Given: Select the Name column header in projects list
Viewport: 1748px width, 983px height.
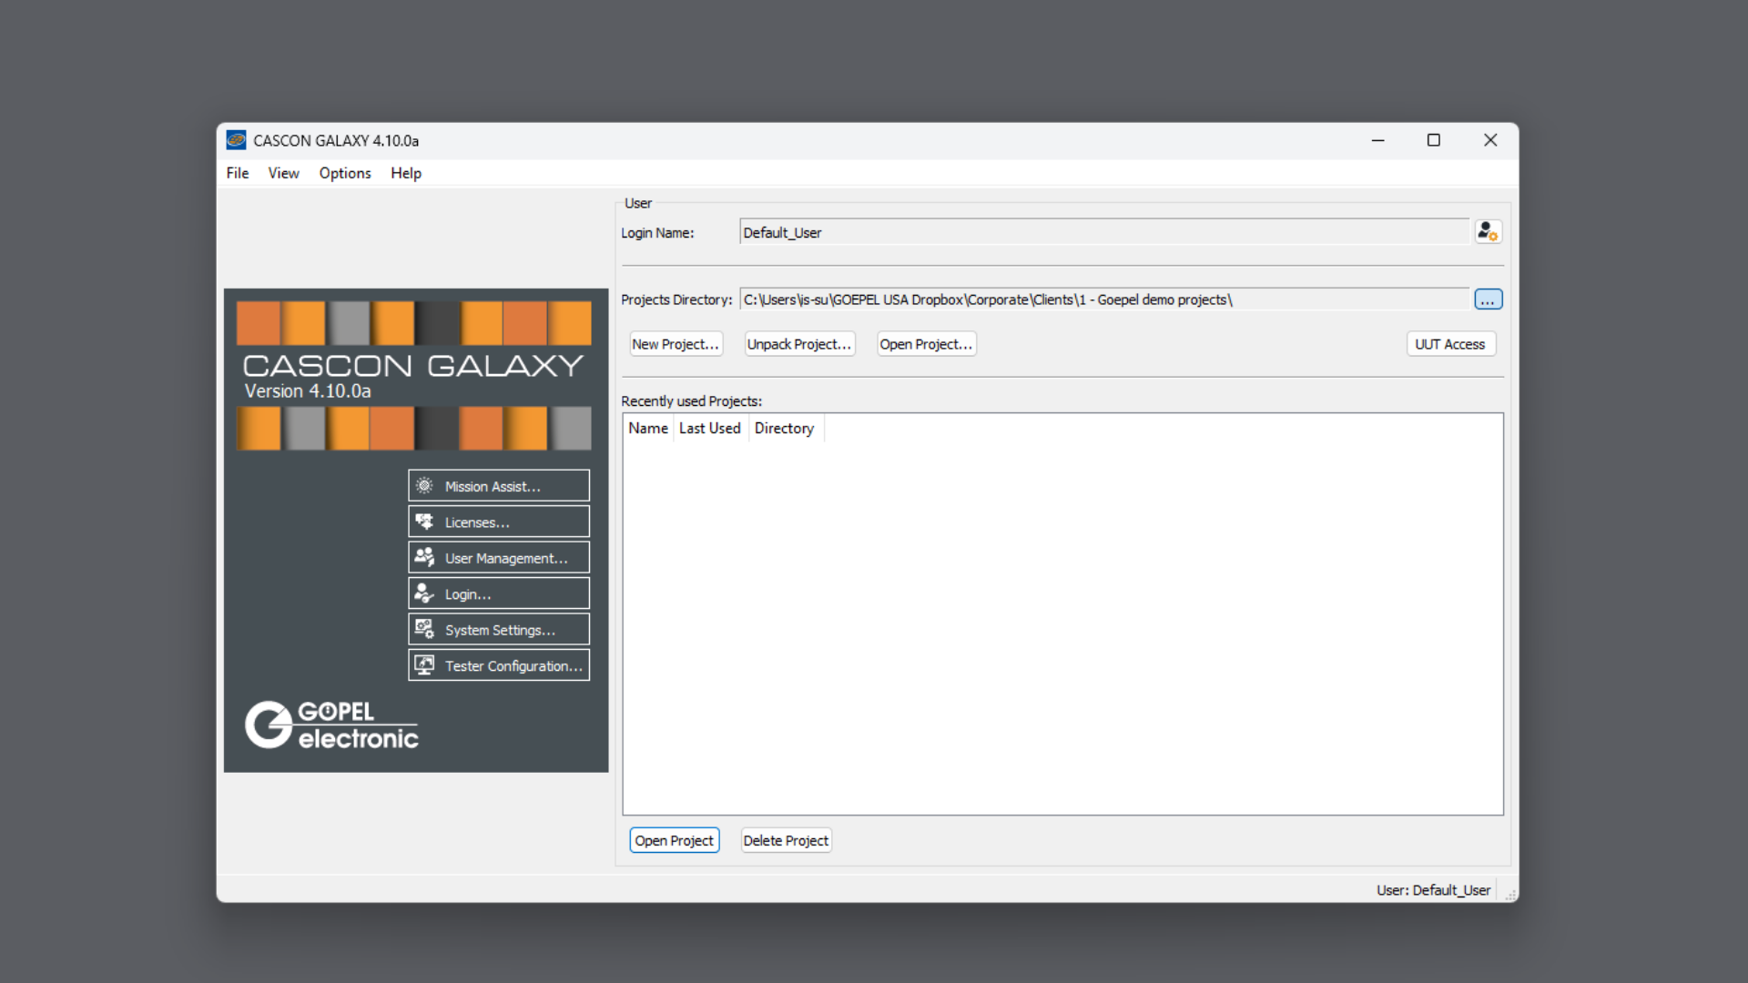Looking at the screenshot, I should point(647,429).
